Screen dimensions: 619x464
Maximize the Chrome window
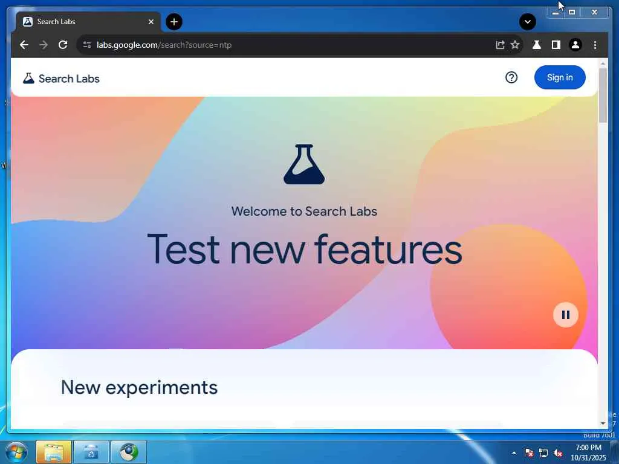click(572, 13)
